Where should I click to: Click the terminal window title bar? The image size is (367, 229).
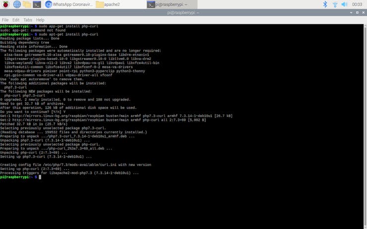click(183, 12)
